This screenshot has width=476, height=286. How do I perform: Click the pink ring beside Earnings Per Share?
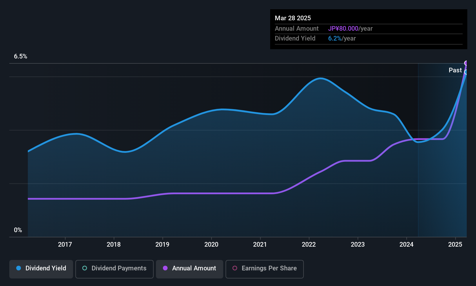235,268
